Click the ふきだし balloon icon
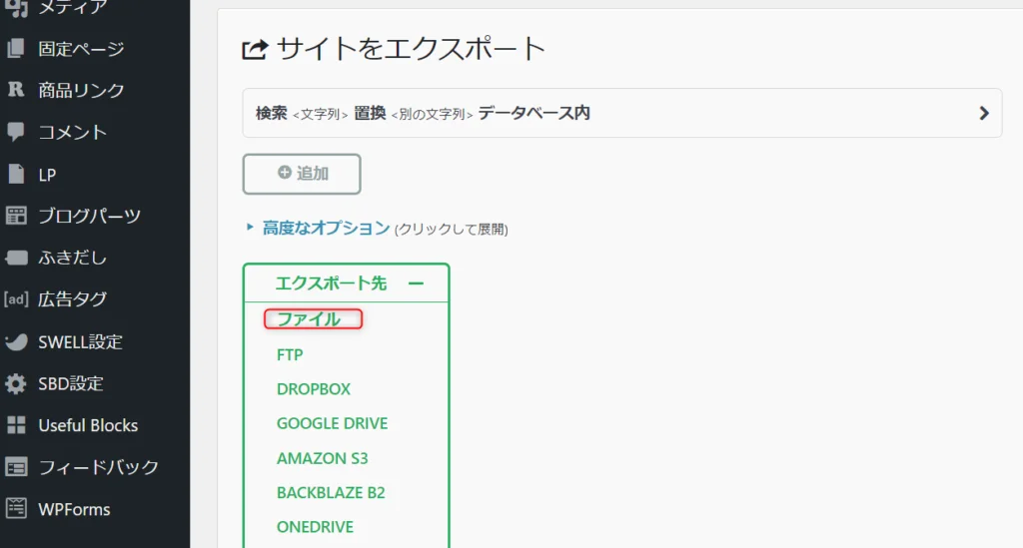1023x548 pixels. pos(16,259)
